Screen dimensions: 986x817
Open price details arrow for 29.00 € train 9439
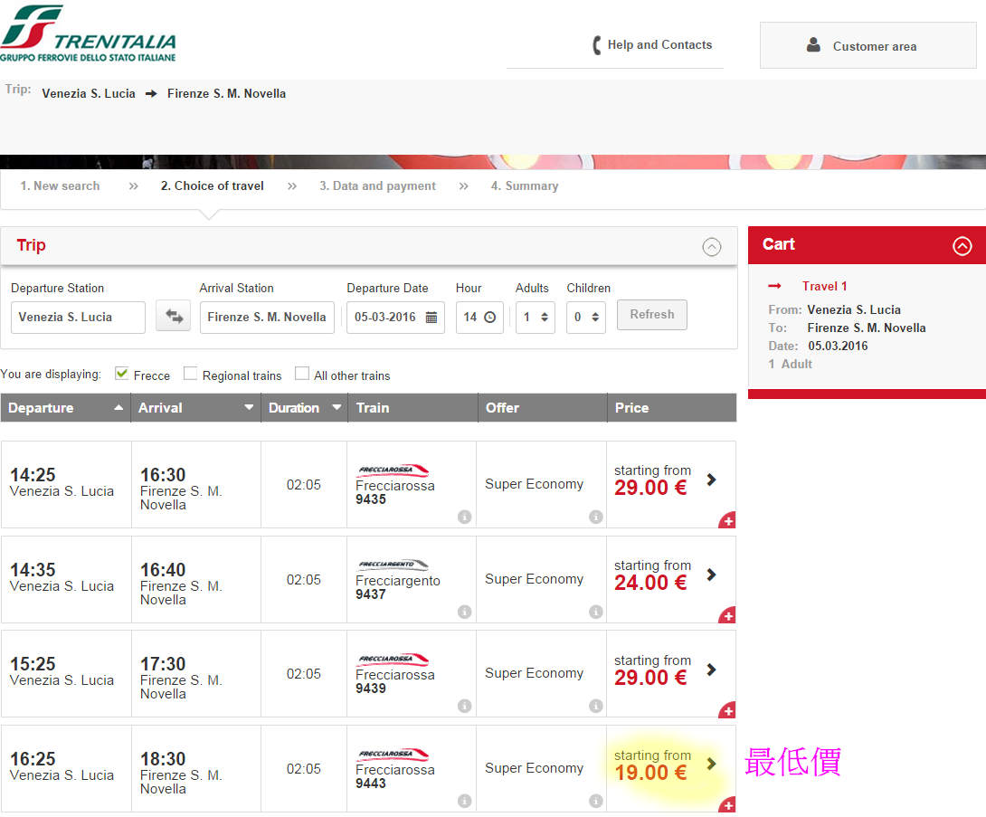pos(711,670)
